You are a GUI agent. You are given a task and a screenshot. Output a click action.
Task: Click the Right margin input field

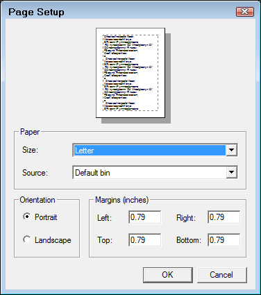(224, 217)
